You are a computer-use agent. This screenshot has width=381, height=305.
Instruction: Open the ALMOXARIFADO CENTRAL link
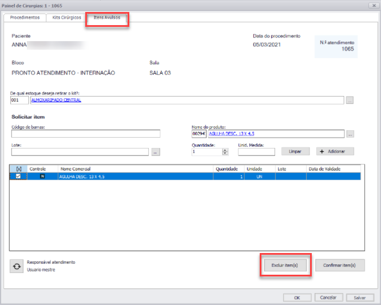[57, 100]
